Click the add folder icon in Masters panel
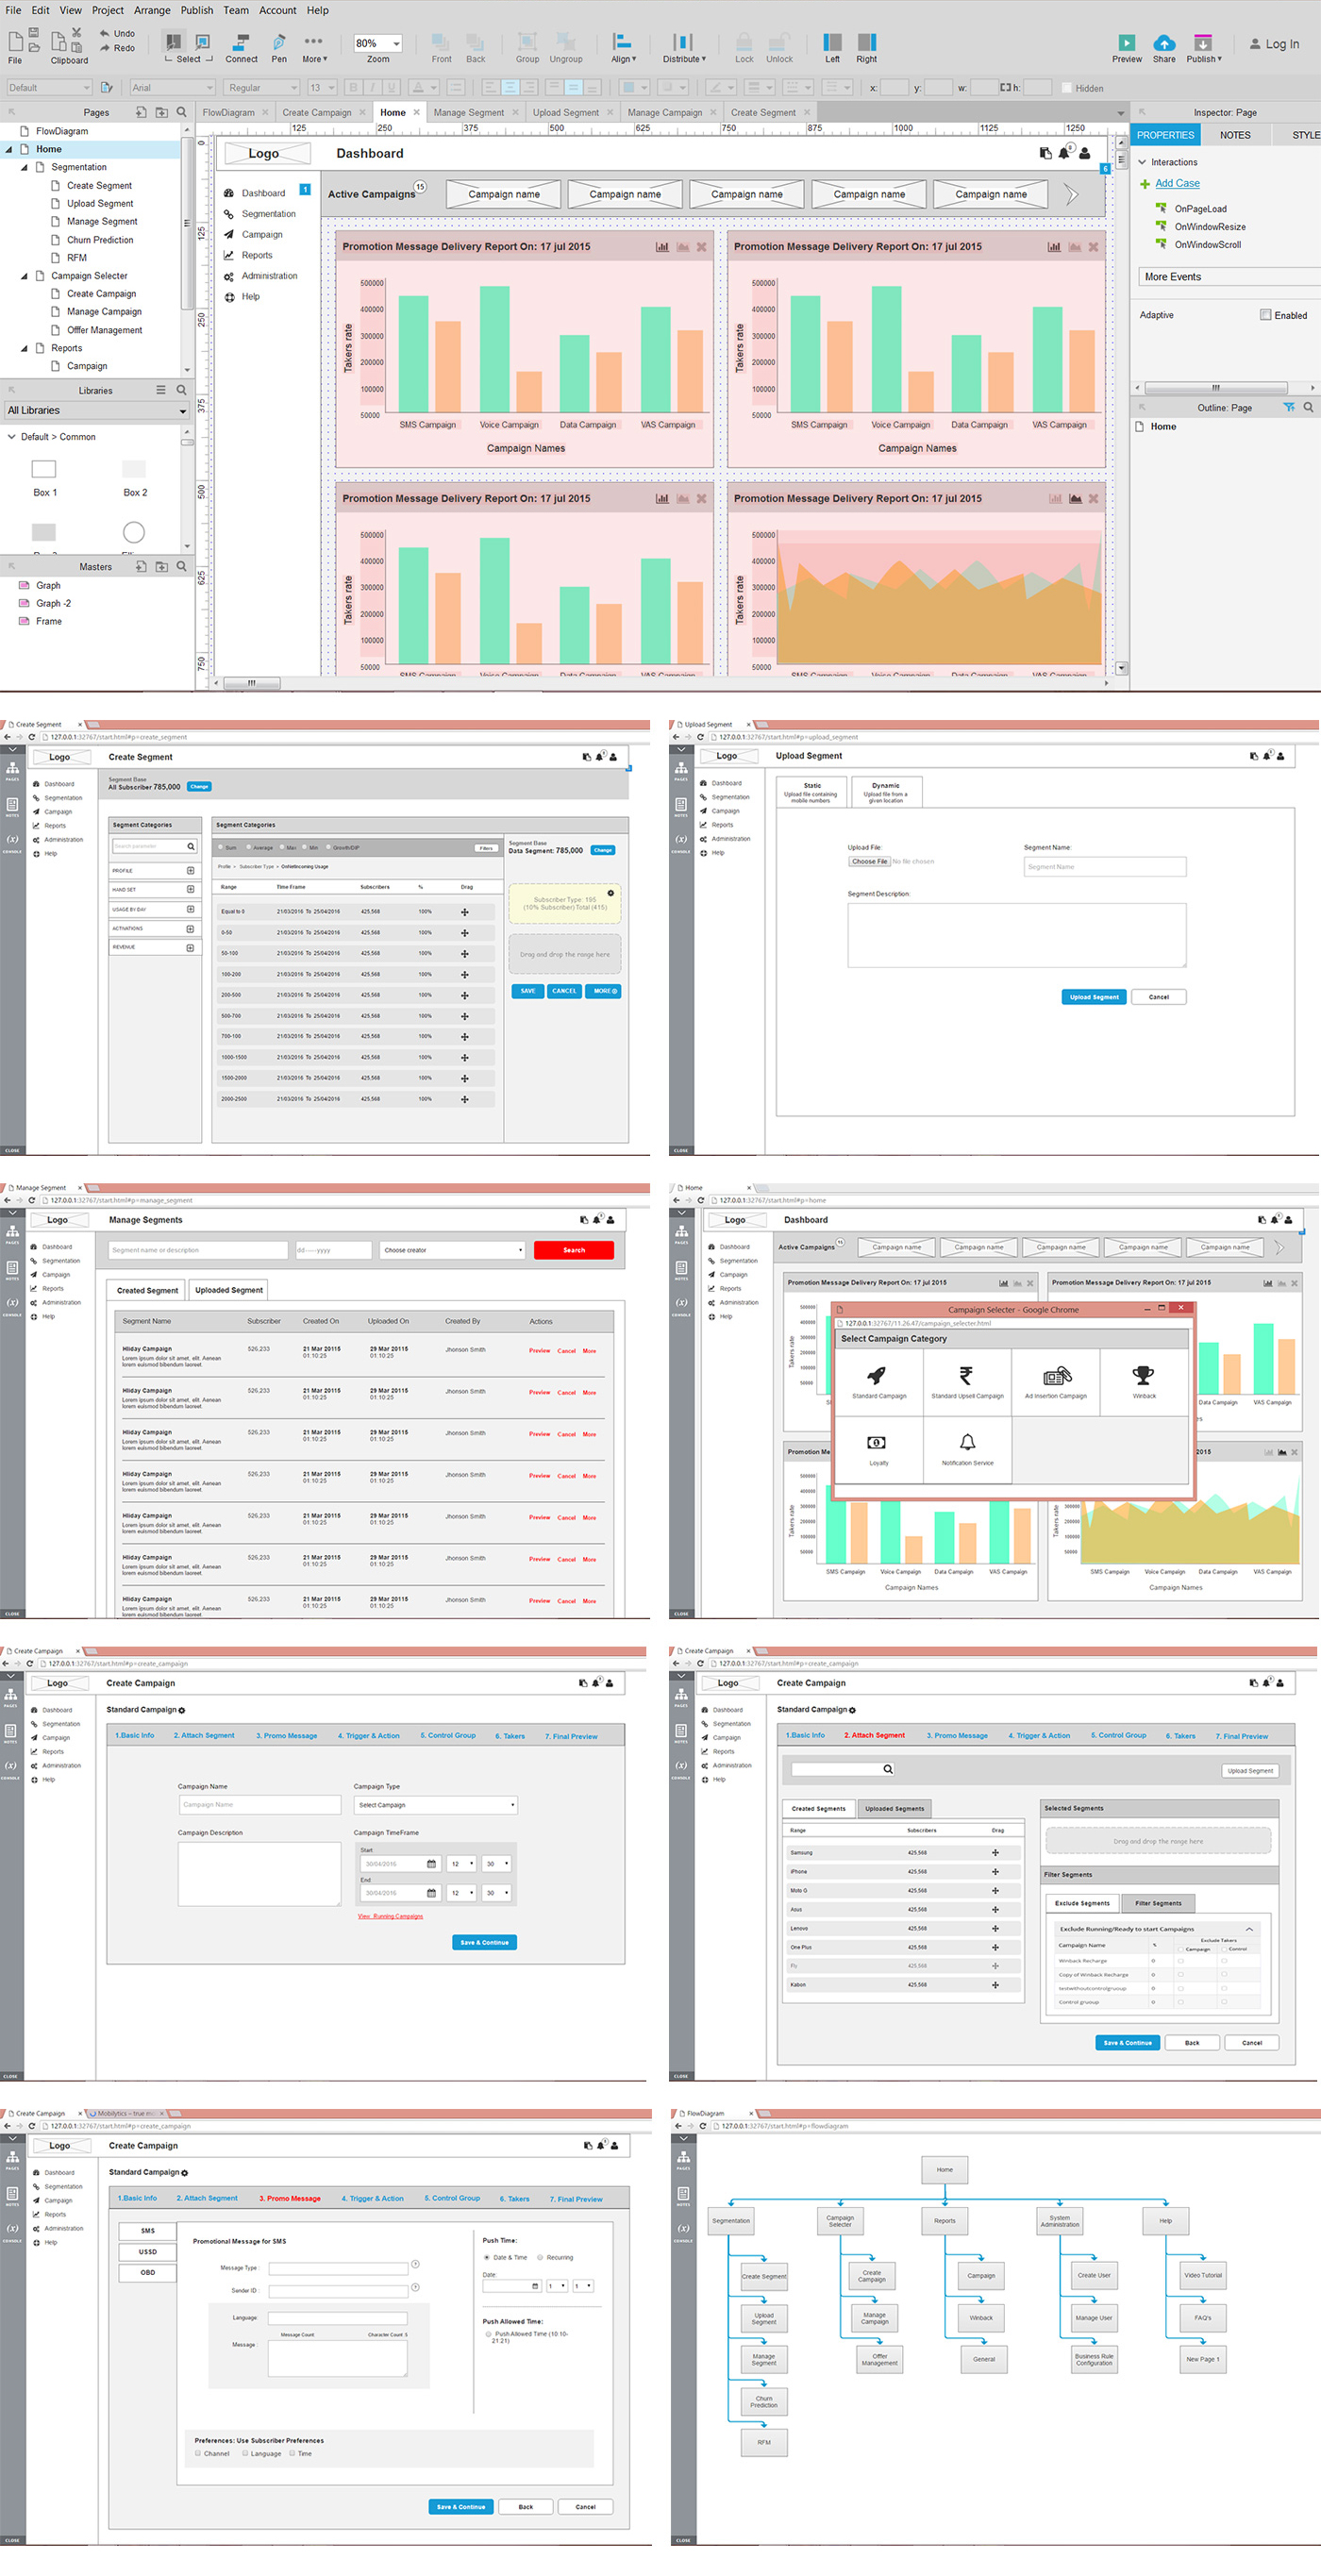This screenshot has width=1321, height=2576. pyautogui.click(x=161, y=566)
